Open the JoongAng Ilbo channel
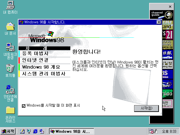The height and width of the screenshot is (135, 180). pos(168,64)
